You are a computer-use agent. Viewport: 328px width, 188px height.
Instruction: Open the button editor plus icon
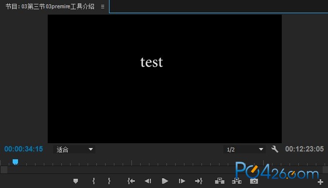pyautogui.click(x=320, y=182)
